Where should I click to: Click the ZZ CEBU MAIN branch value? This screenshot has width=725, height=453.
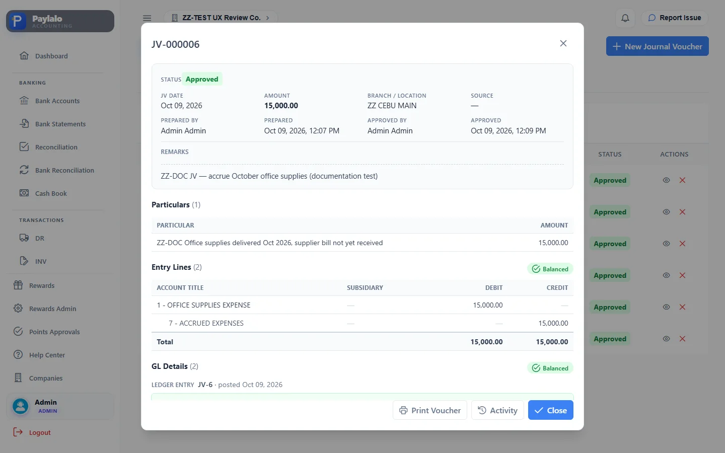(x=392, y=106)
